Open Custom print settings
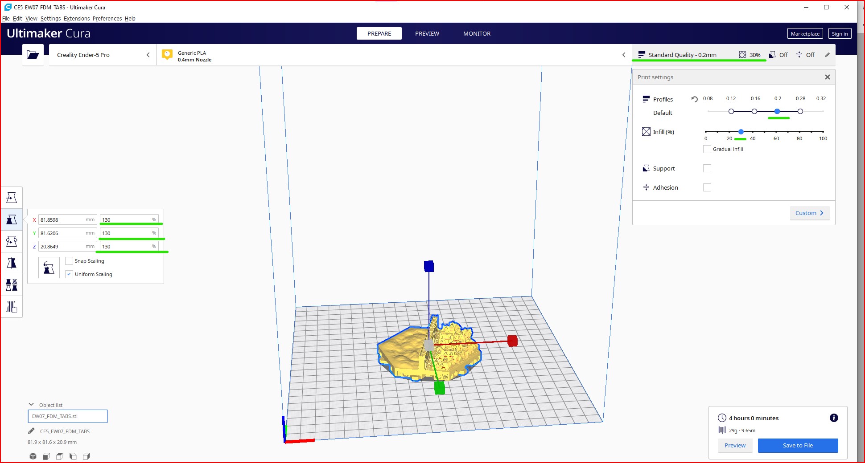This screenshot has width=865, height=463. 810,213
